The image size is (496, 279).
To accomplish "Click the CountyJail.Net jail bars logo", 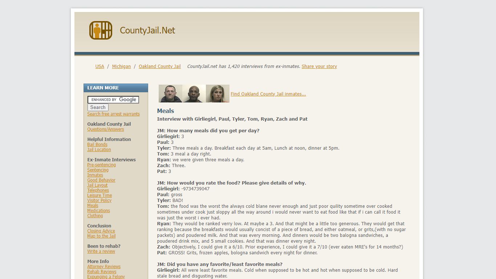I will [x=101, y=31].
